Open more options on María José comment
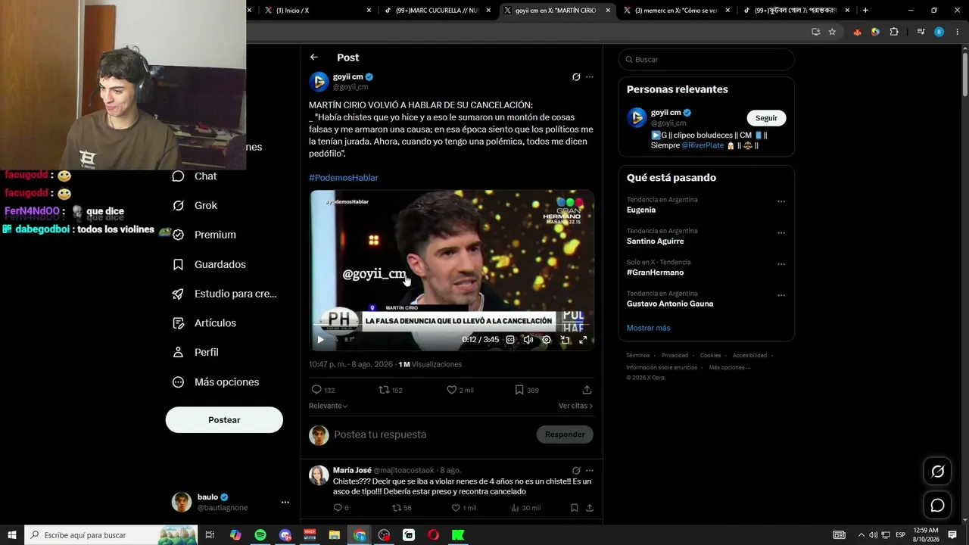This screenshot has width=969, height=545. pyautogui.click(x=590, y=470)
